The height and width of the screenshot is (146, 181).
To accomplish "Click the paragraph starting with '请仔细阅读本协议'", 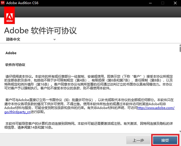I will coord(89,81).
